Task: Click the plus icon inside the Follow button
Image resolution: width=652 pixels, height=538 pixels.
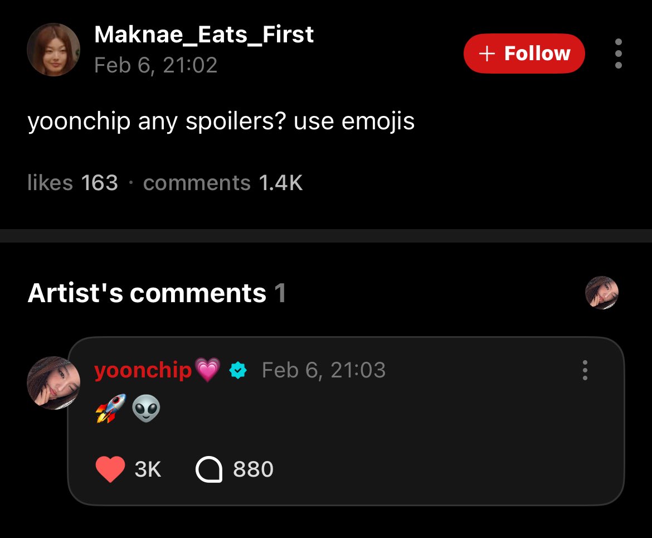Action: [488, 54]
